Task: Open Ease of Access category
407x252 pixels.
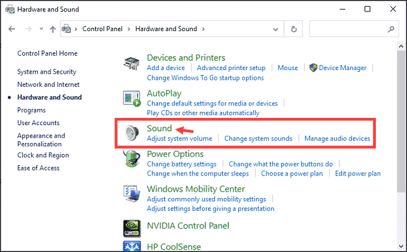Action: [x=38, y=168]
